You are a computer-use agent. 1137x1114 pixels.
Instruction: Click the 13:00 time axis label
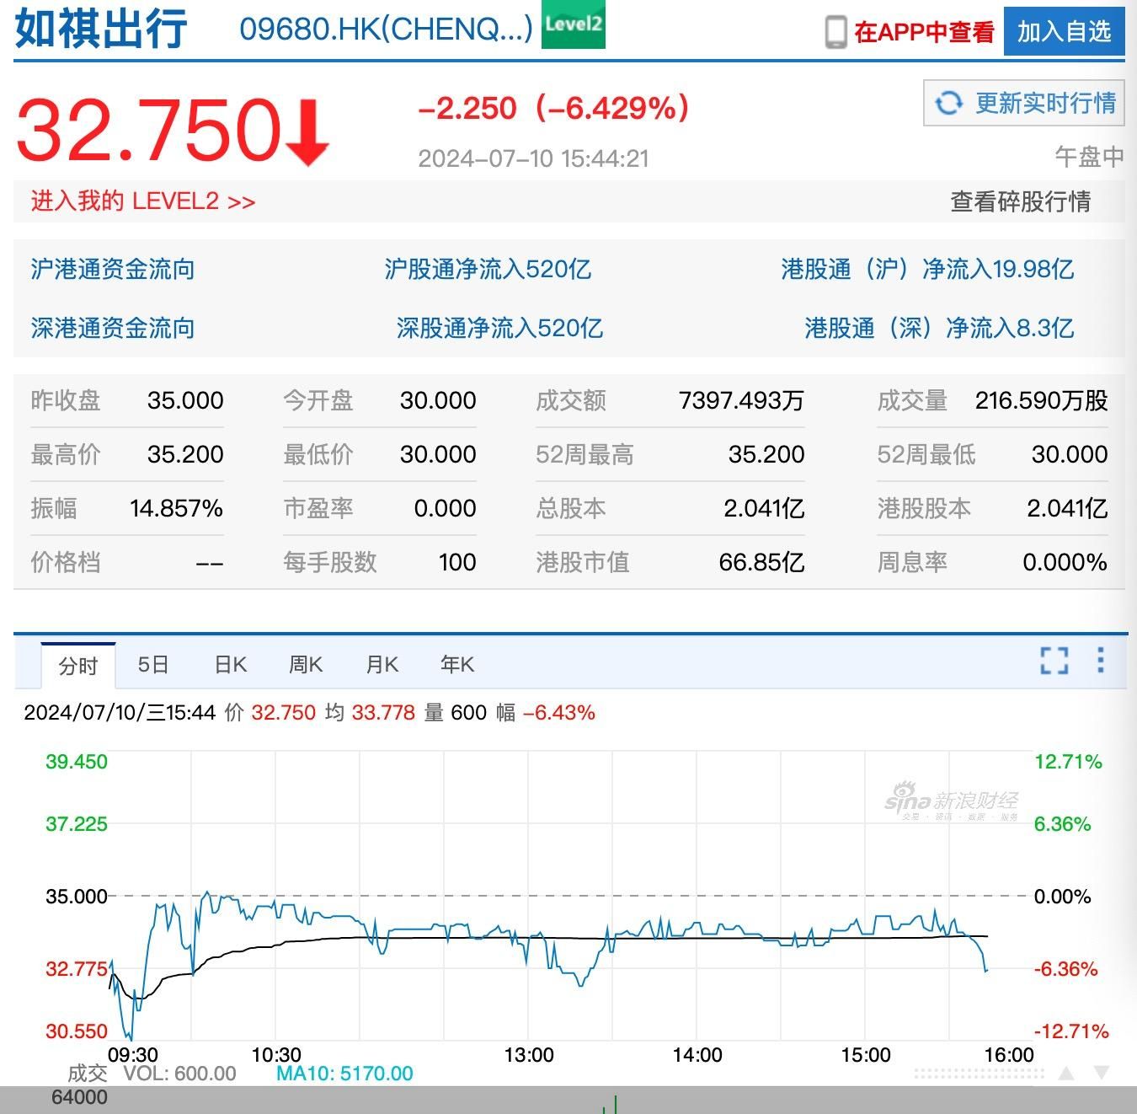point(529,1055)
